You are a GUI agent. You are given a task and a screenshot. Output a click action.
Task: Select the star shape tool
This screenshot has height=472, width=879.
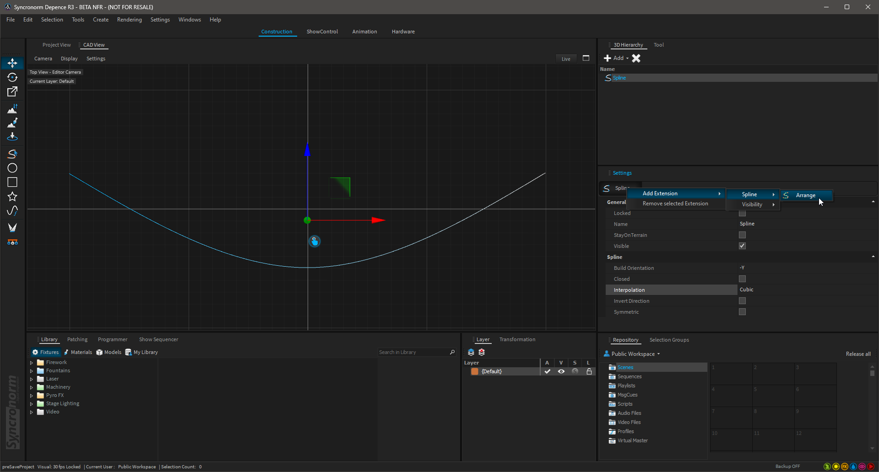click(x=12, y=197)
